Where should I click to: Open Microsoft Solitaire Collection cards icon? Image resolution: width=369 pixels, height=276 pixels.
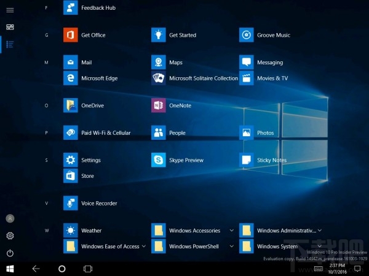point(159,78)
